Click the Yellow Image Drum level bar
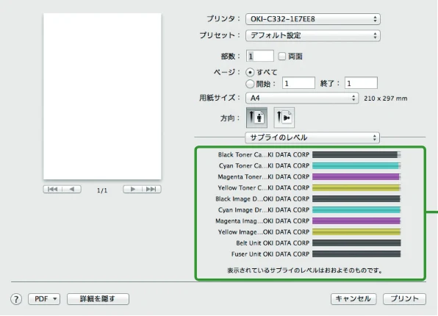Image resolution: width=438 pixels, height=316 pixels. pyautogui.click(x=356, y=232)
